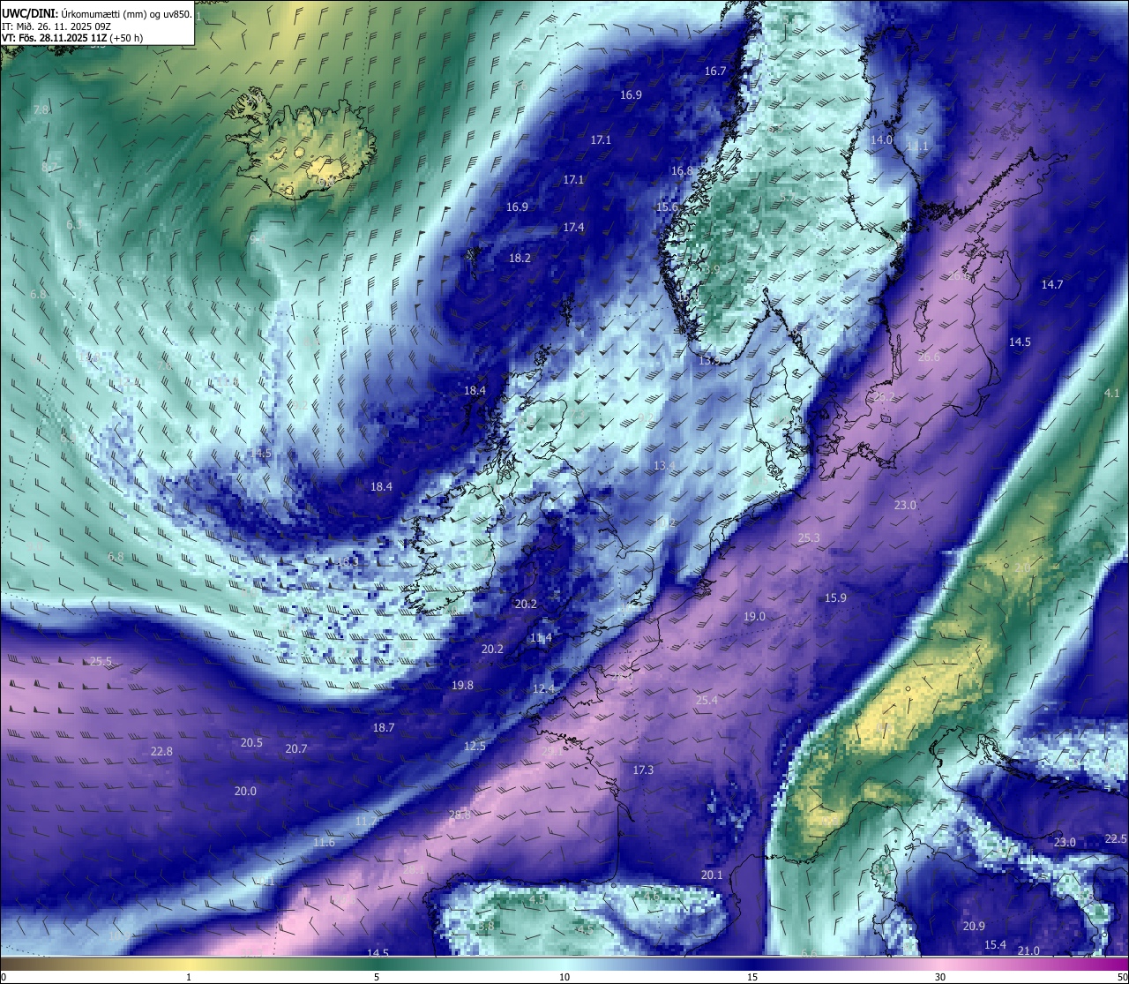Click the 16.7 value near Norway coast

pos(715,71)
